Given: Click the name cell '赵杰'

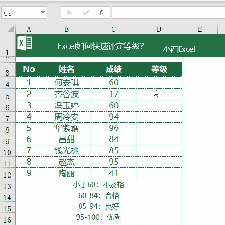Looking at the screenshot, I should [x=67, y=162].
